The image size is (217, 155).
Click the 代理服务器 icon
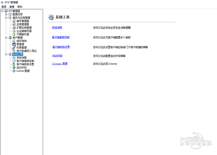coord(14,34)
